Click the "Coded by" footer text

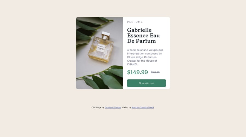[127, 107]
